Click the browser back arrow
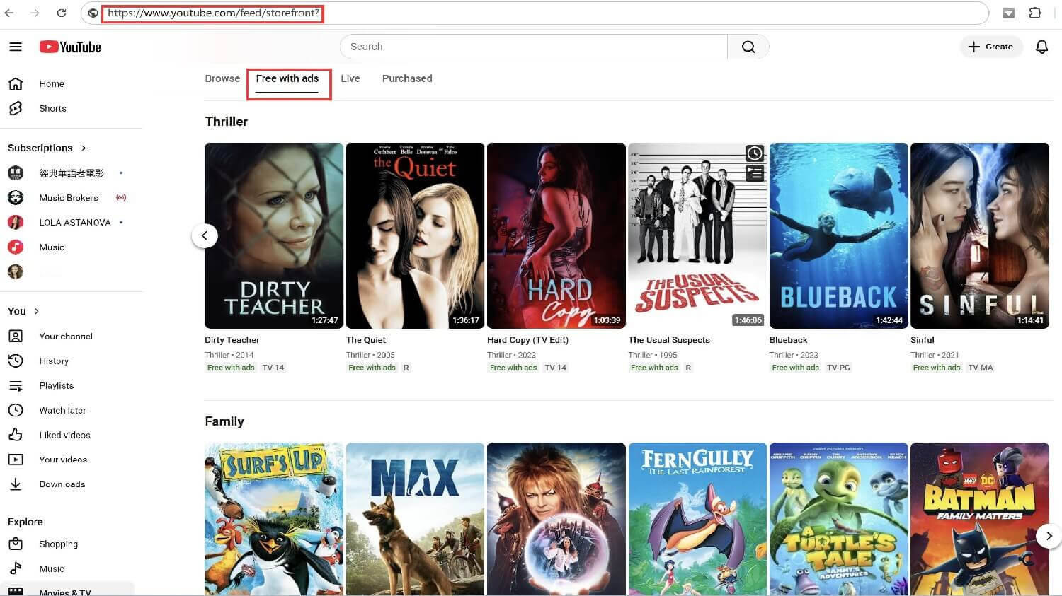 pos(9,13)
